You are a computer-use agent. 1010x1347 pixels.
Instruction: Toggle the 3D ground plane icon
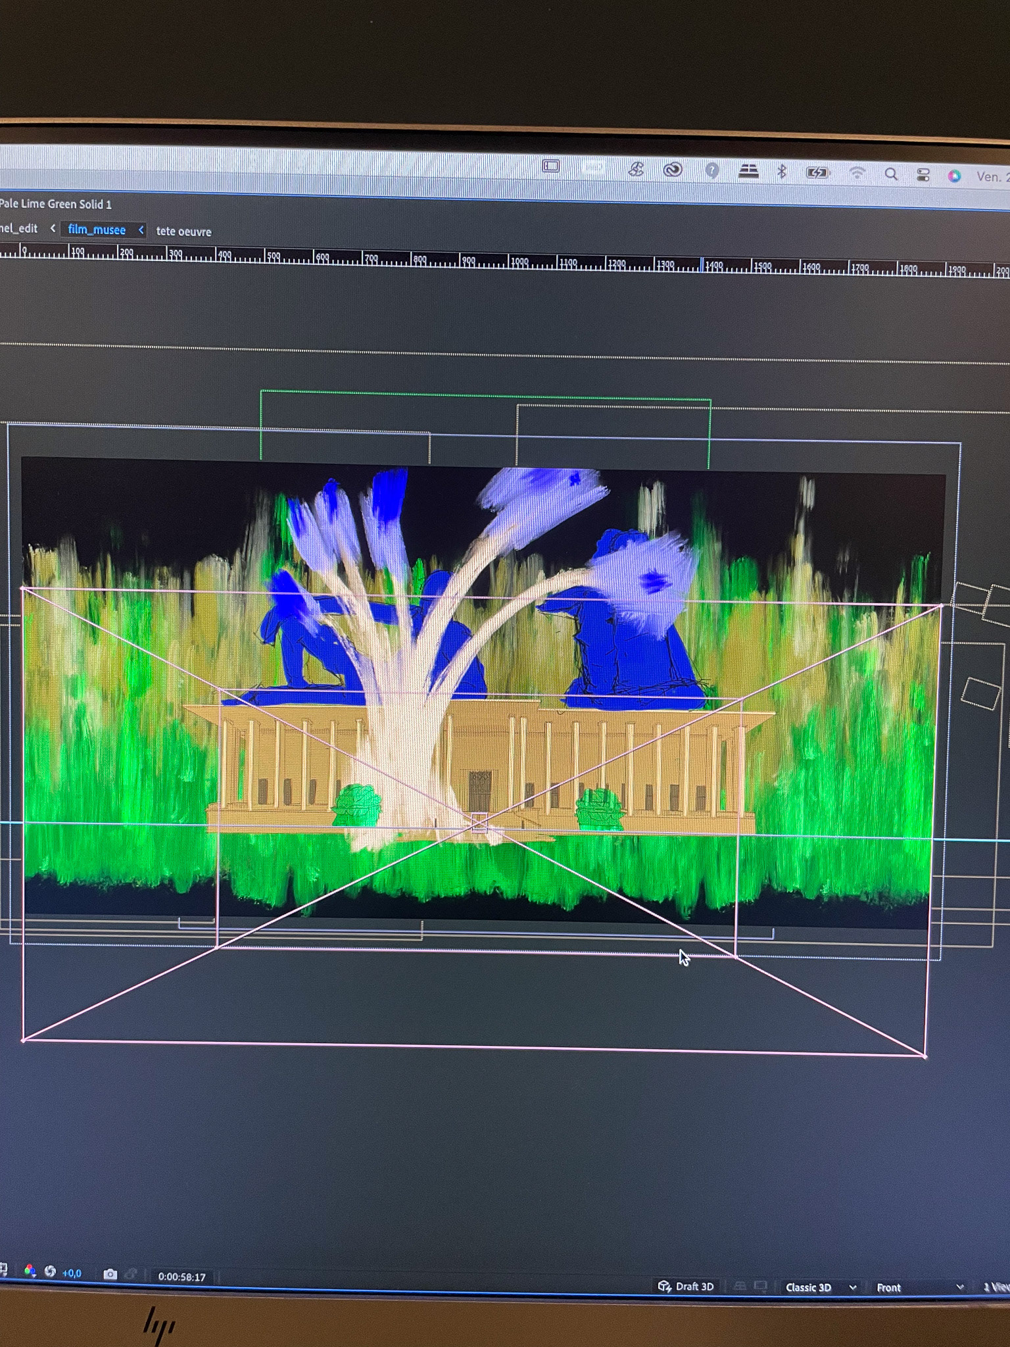pyautogui.click(x=740, y=1286)
